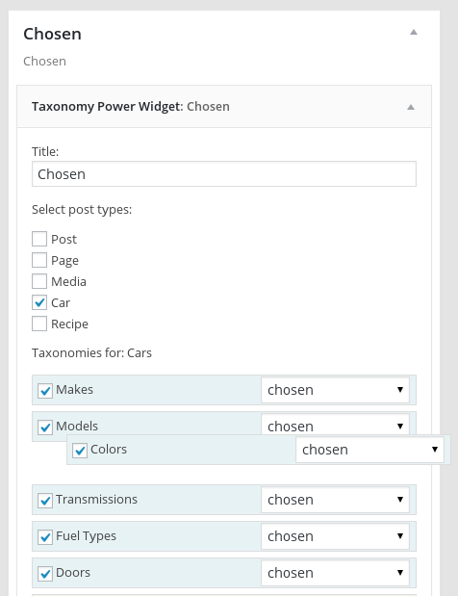Screen dimensions: 458x596
Task: Open the Makes display type dropdown
Action: tap(336, 390)
